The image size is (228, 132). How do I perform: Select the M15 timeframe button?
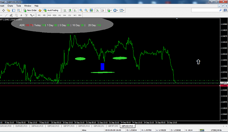(x=49, y=15)
